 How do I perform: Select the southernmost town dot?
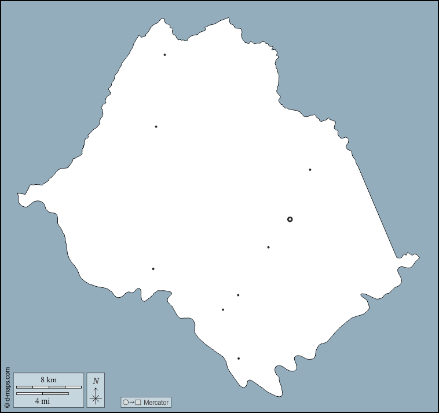tap(239, 359)
